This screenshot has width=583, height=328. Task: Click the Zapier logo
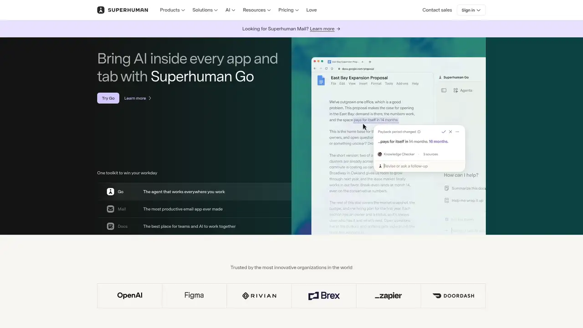click(x=389, y=296)
